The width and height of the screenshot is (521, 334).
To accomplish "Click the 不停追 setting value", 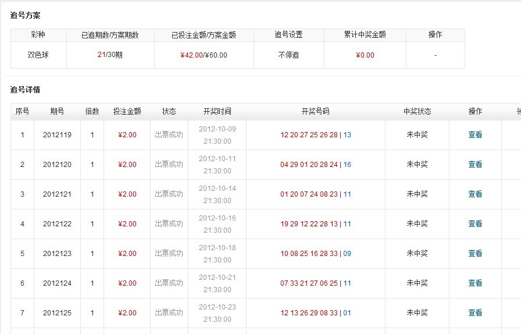I will (288, 55).
